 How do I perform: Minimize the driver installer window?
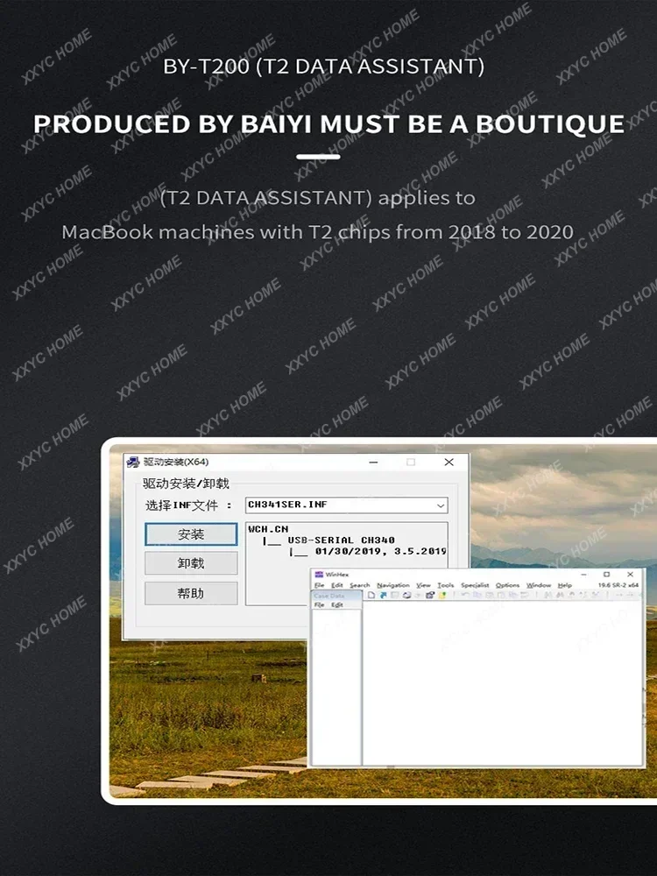(x=374, y=462)
